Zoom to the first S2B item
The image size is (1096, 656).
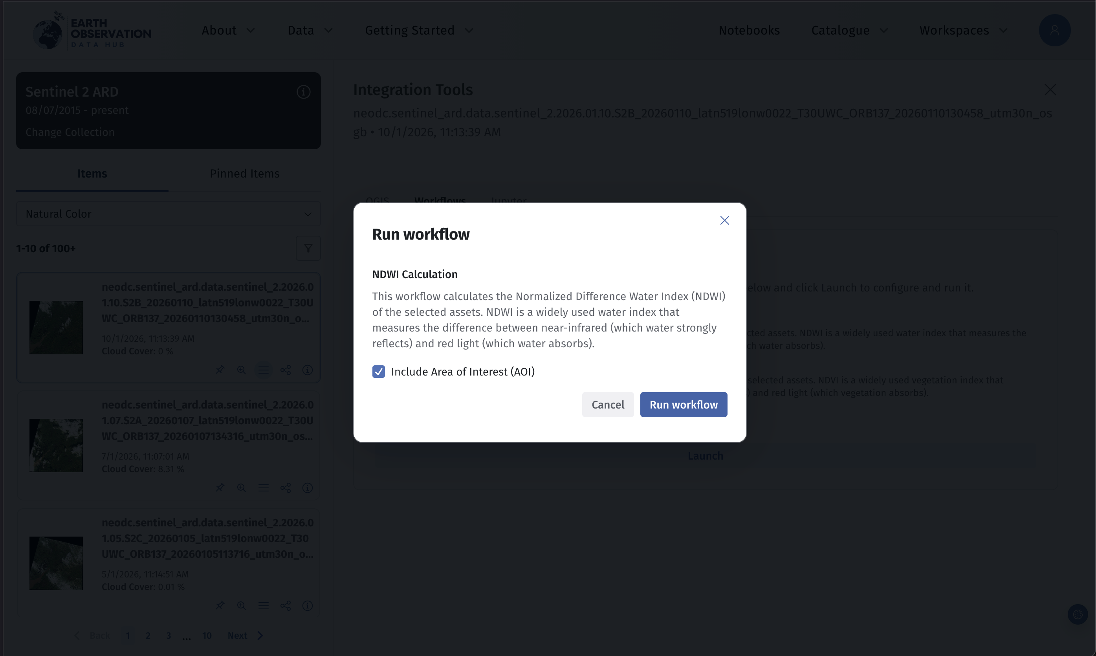pos(241,370)
